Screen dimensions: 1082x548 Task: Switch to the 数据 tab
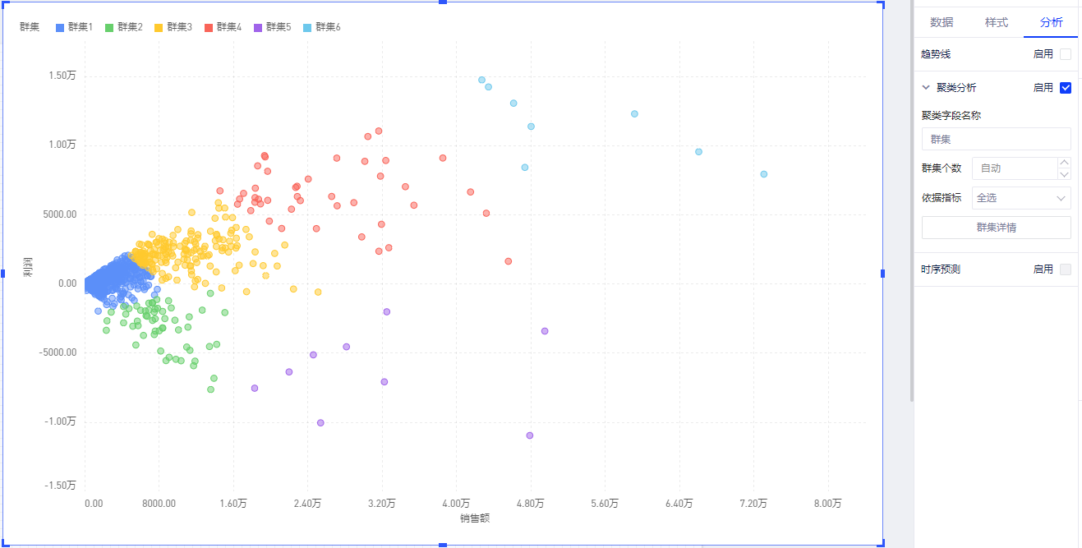pyautogui.click(x=942, y=22)
